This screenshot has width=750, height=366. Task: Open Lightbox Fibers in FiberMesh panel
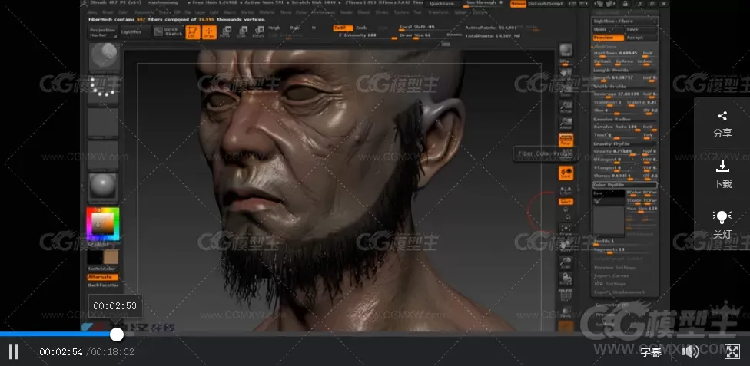coord(624,21)
